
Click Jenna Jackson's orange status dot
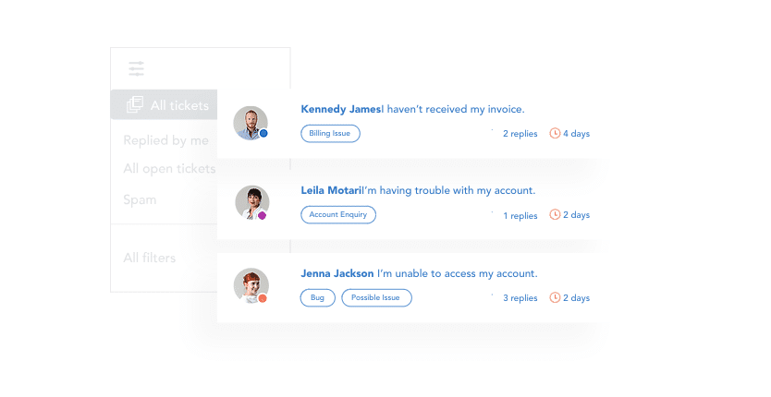point(263,298)
